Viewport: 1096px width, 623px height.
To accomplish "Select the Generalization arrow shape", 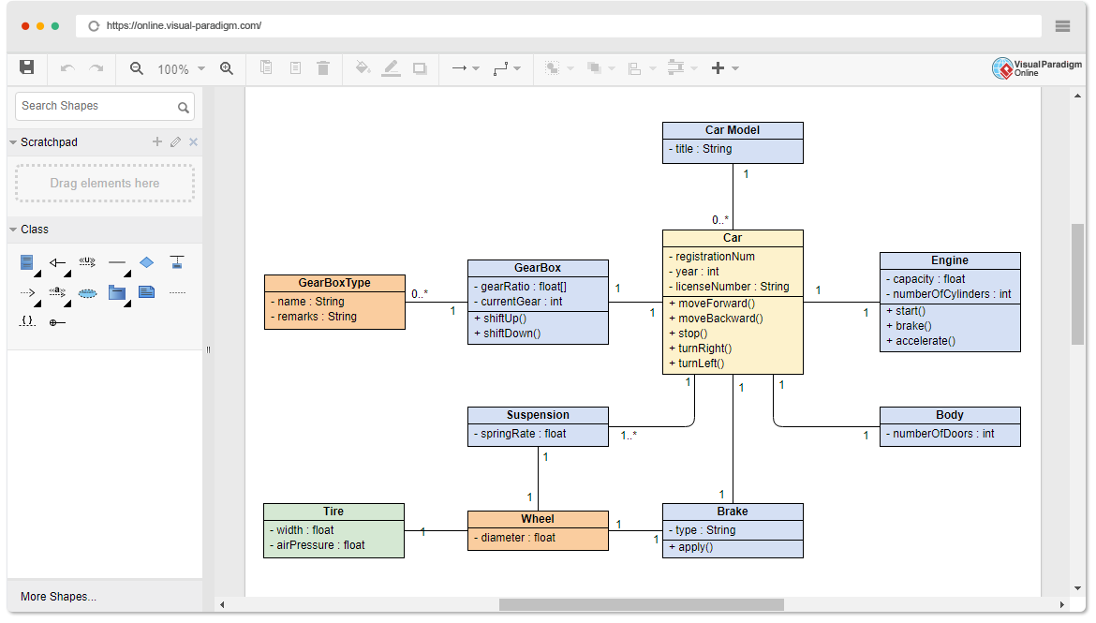I will click(x=57, y=263).
